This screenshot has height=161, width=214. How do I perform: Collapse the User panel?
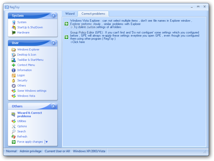[x=53, y=43]
